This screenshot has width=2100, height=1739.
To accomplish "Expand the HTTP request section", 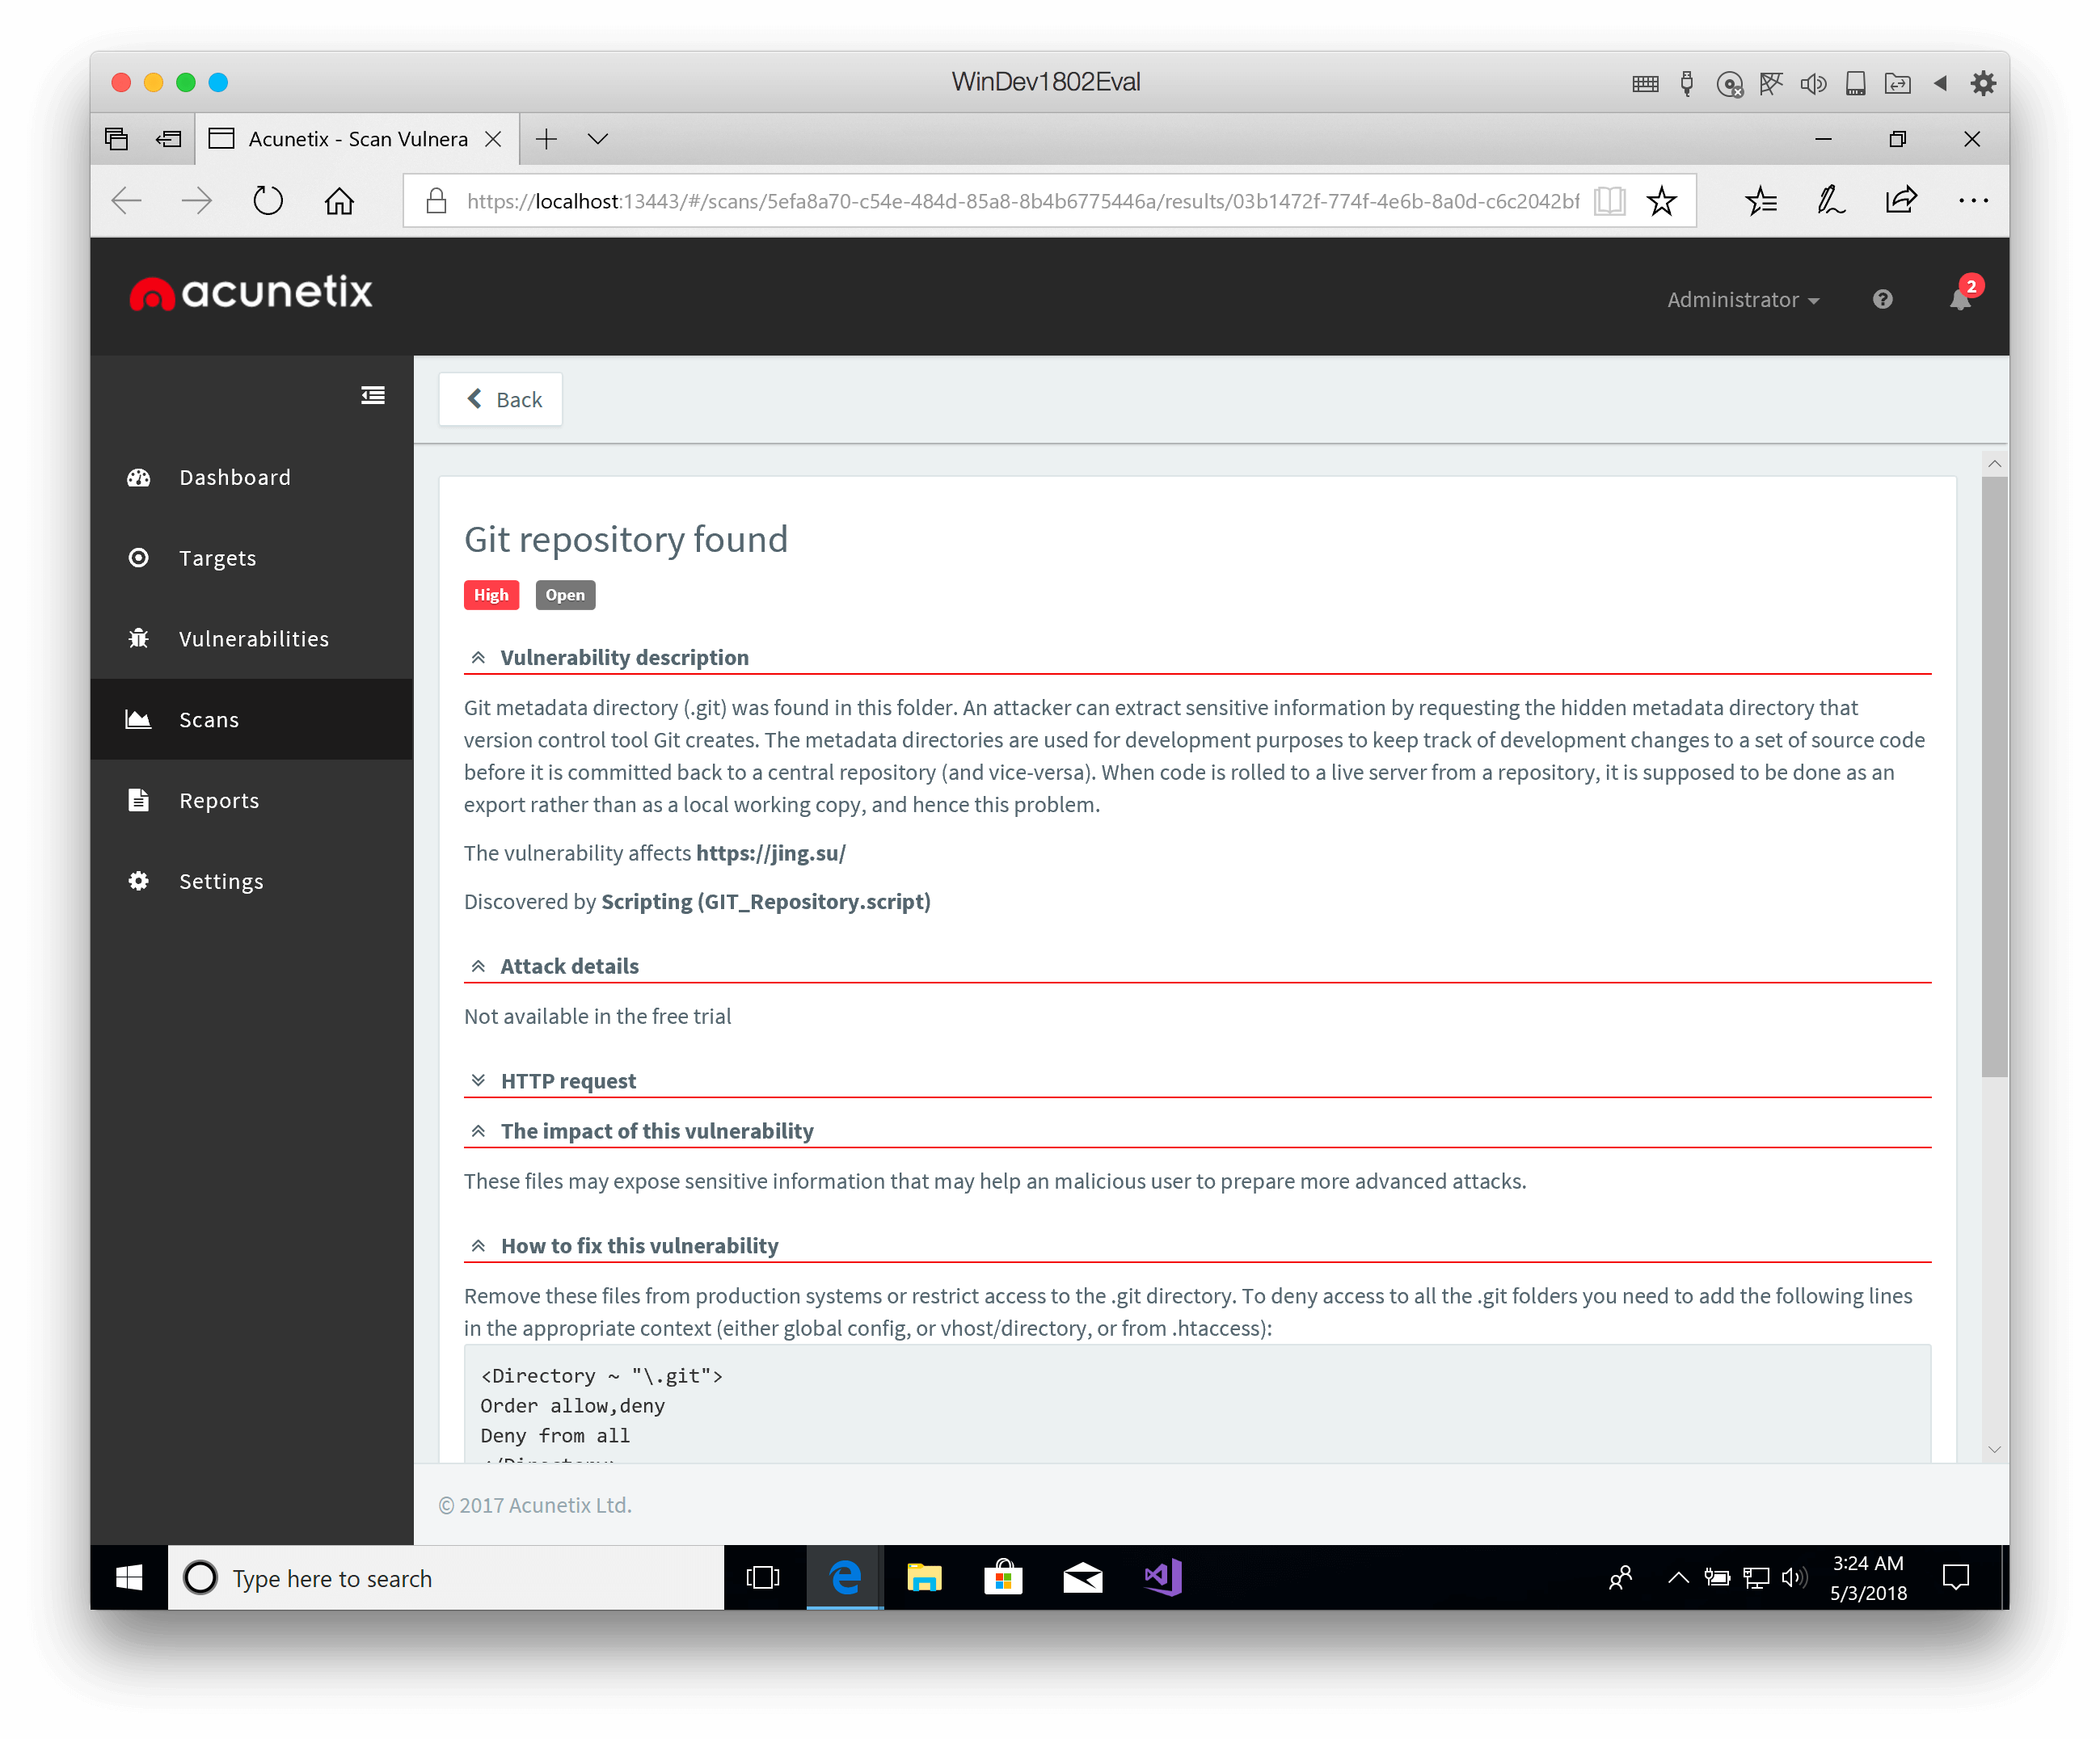I will pos(478,1080).
